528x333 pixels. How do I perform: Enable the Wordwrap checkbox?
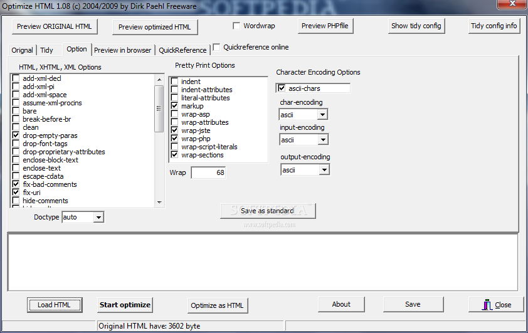pyautogui.click(x=237, y=26)
